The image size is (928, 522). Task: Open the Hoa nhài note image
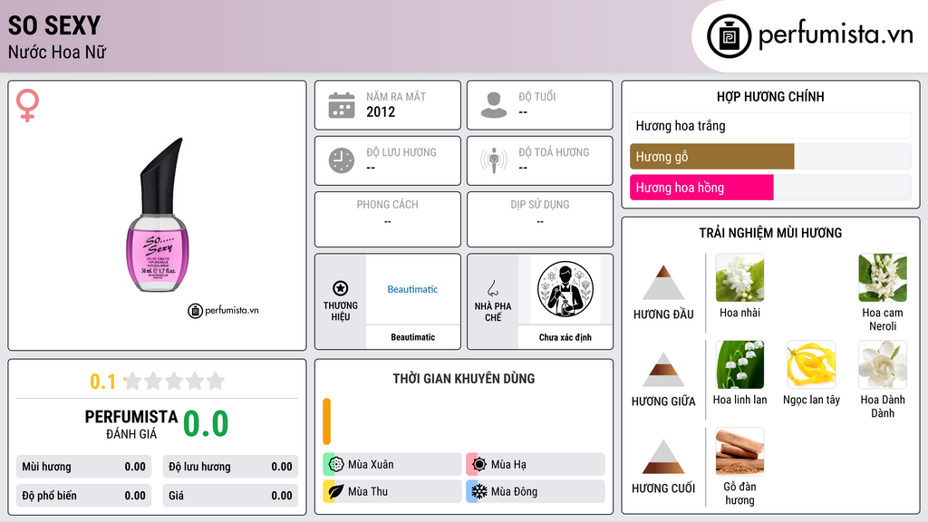pyautogui.click(x=739, y=277)
